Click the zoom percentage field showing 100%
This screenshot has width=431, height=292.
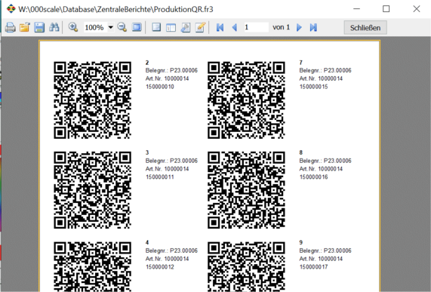95,27
